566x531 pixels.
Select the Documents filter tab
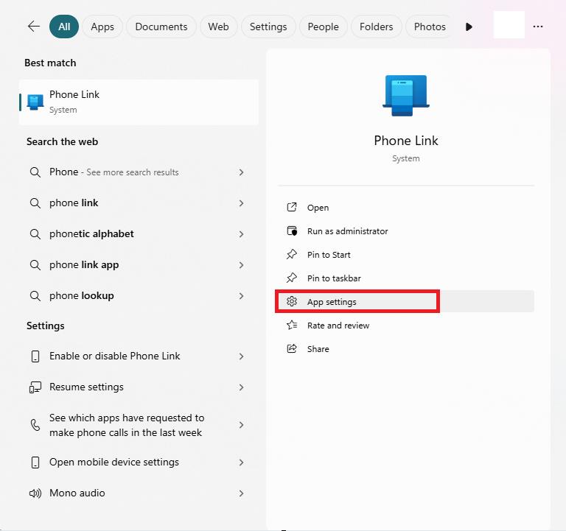point(161,27)
